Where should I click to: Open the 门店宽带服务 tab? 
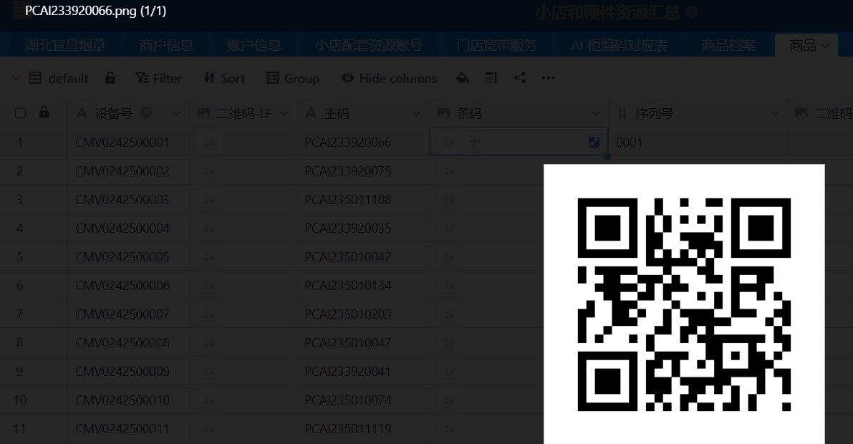click(496, 46)
